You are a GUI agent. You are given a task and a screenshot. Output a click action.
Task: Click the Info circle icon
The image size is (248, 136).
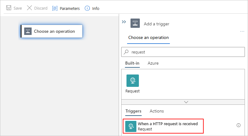coord(87,8)
